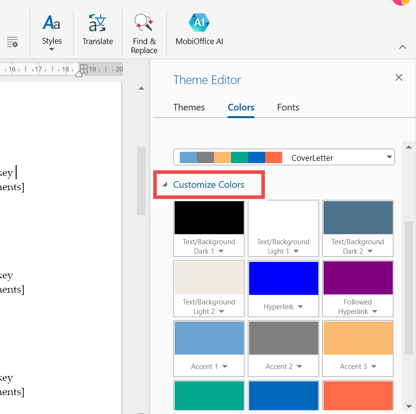416x414 pixels.
Task: Click the Theme Editor title text
Action: tap(207, 80)
